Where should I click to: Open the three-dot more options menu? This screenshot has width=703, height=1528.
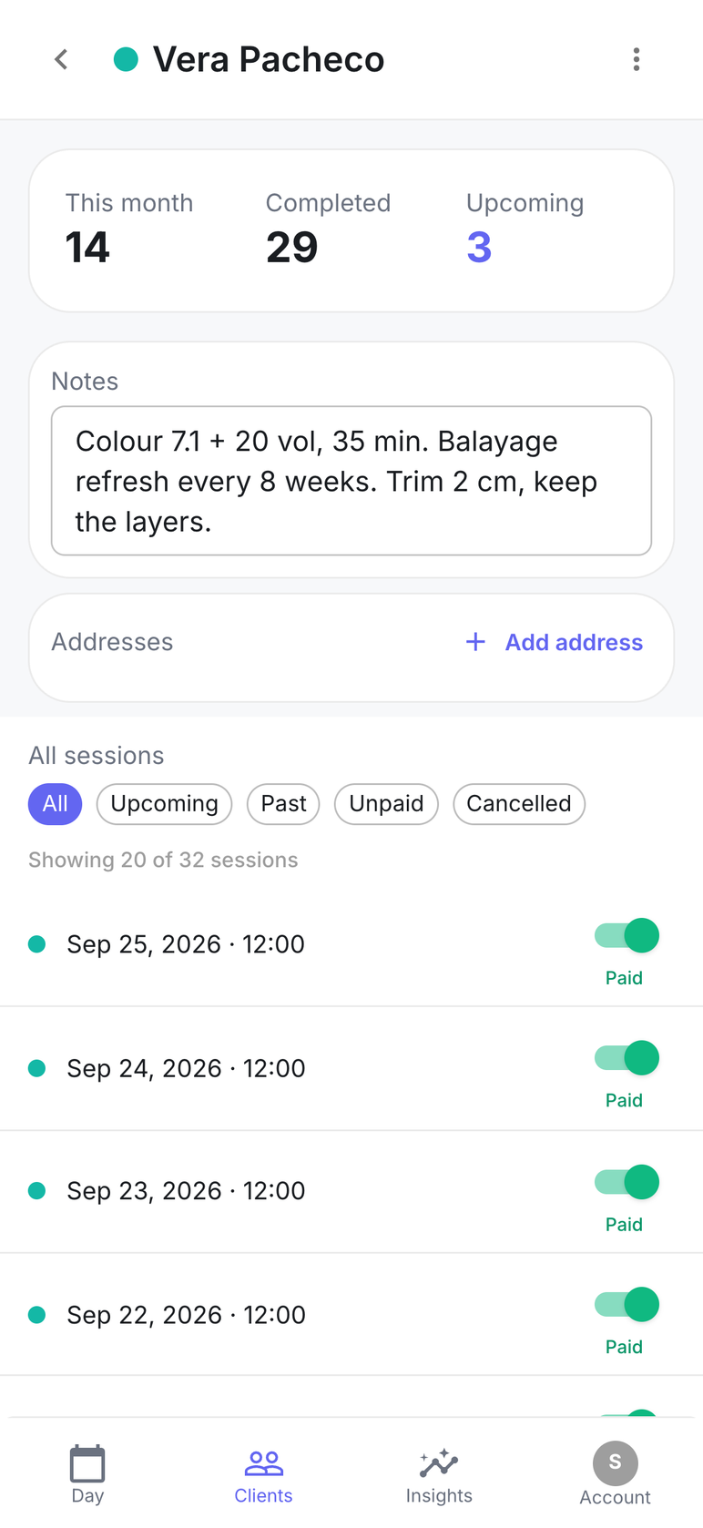pos(637,60)
